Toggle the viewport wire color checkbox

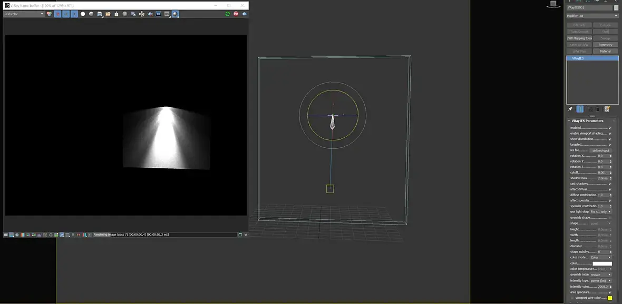pos(572,298)
